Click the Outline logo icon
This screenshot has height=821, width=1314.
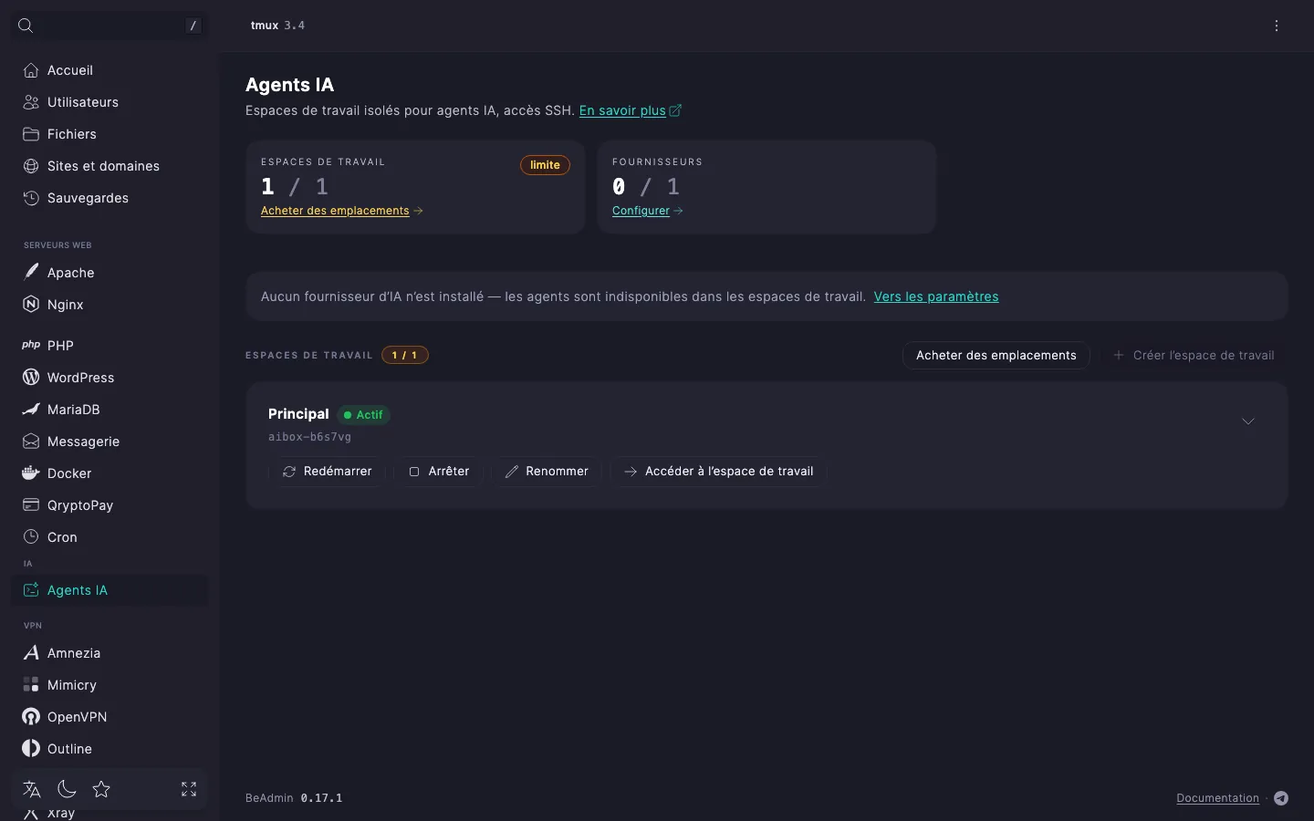point(31,749)
